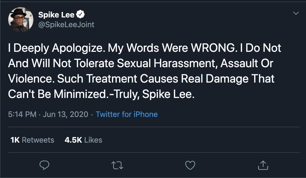Open the Spike Lee display name link
The width and height of the screenshot is (306, 178).
pos(56,15)
